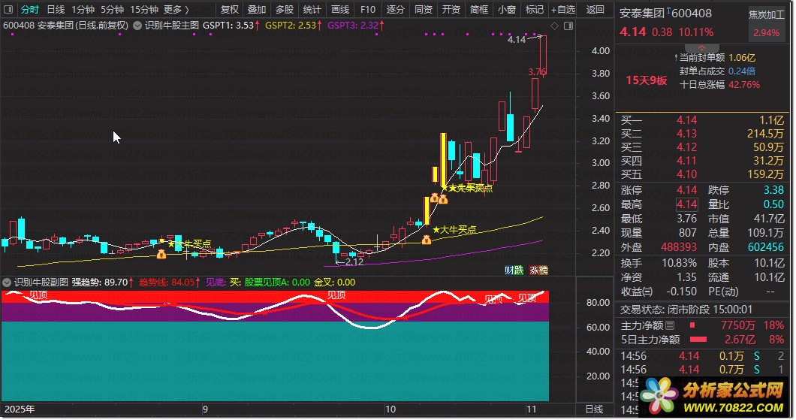This screenshot has height=420, width=796.
Task: Switch to the 日线 daily chart tab
Action: click(56, 9)
